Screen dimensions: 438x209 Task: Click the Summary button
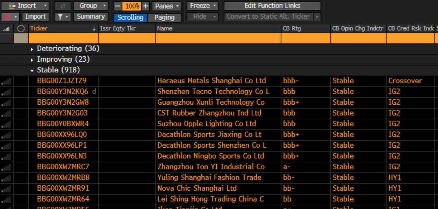coord(91,16)
